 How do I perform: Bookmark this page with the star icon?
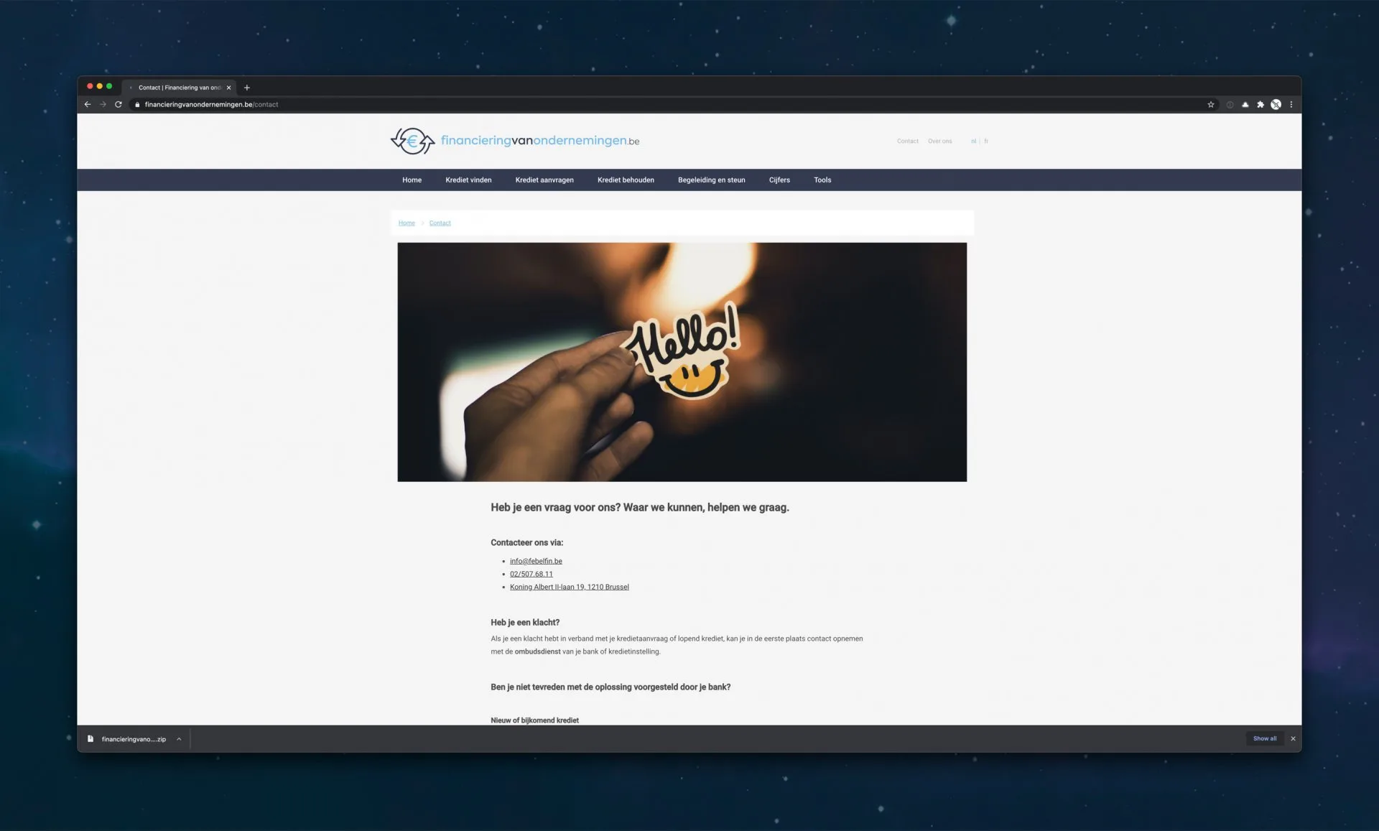coord(1211,104)
